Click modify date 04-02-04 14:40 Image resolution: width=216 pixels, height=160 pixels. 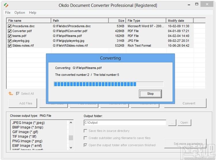pos(179,36)
